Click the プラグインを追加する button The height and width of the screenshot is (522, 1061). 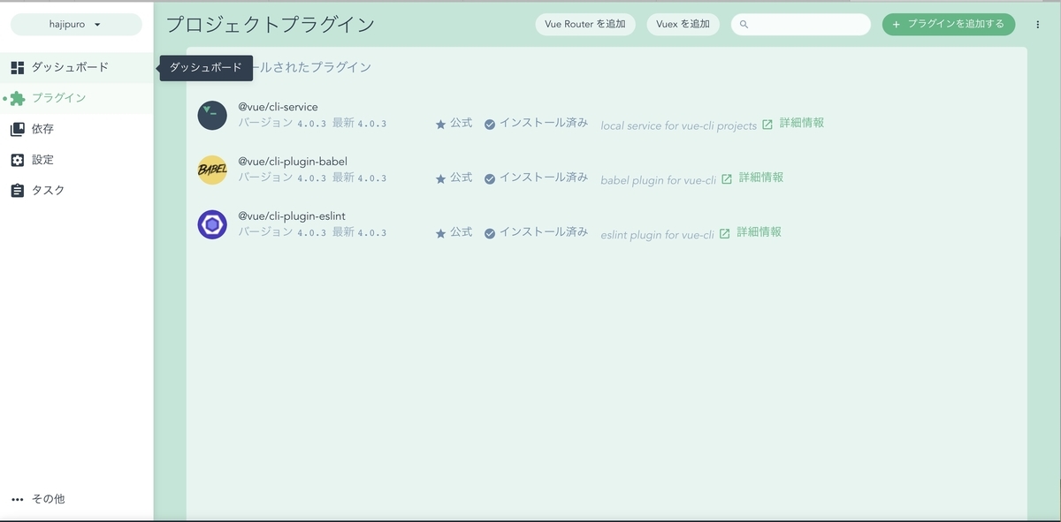tap(949, 25)
